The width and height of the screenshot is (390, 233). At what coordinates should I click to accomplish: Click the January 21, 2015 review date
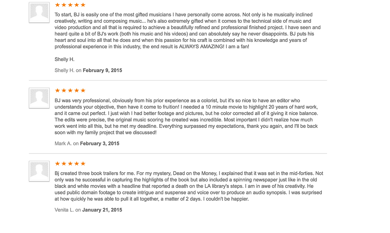(x=102, y=210)
